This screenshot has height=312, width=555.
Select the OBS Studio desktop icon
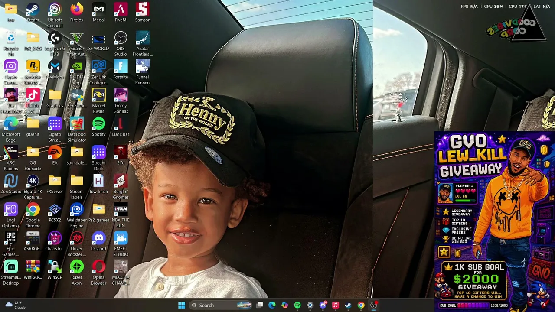coord(121,44)
